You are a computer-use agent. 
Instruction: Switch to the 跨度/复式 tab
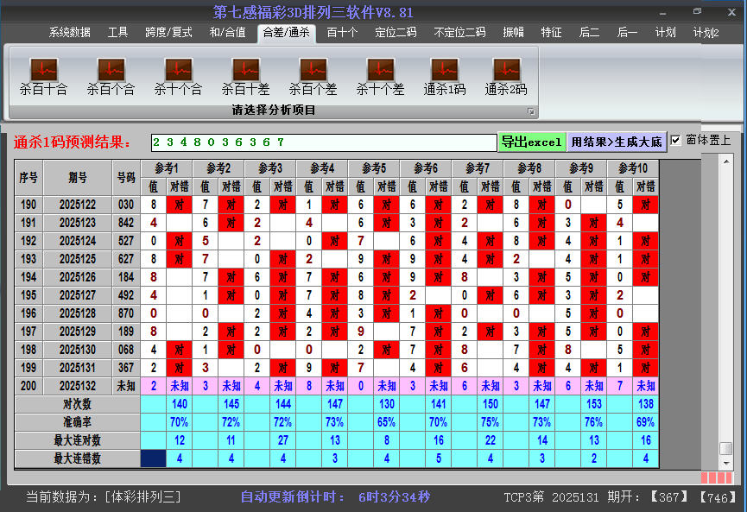click(x=168, y=33)
